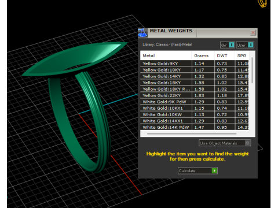The height and width of the screenshot is (208, 278).
Task: Sort by the Metal column header
Action: tap(166, 55)
